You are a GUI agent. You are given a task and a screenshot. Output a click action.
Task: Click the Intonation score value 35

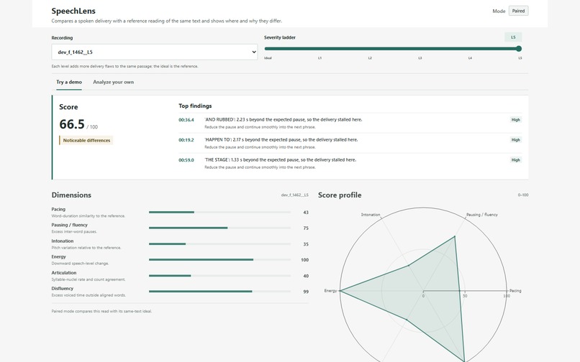click(x=306, y=244)
